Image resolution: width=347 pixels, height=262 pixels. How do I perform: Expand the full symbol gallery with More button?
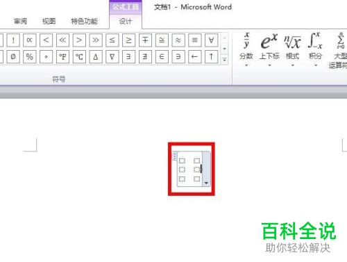tap(224, 60)
